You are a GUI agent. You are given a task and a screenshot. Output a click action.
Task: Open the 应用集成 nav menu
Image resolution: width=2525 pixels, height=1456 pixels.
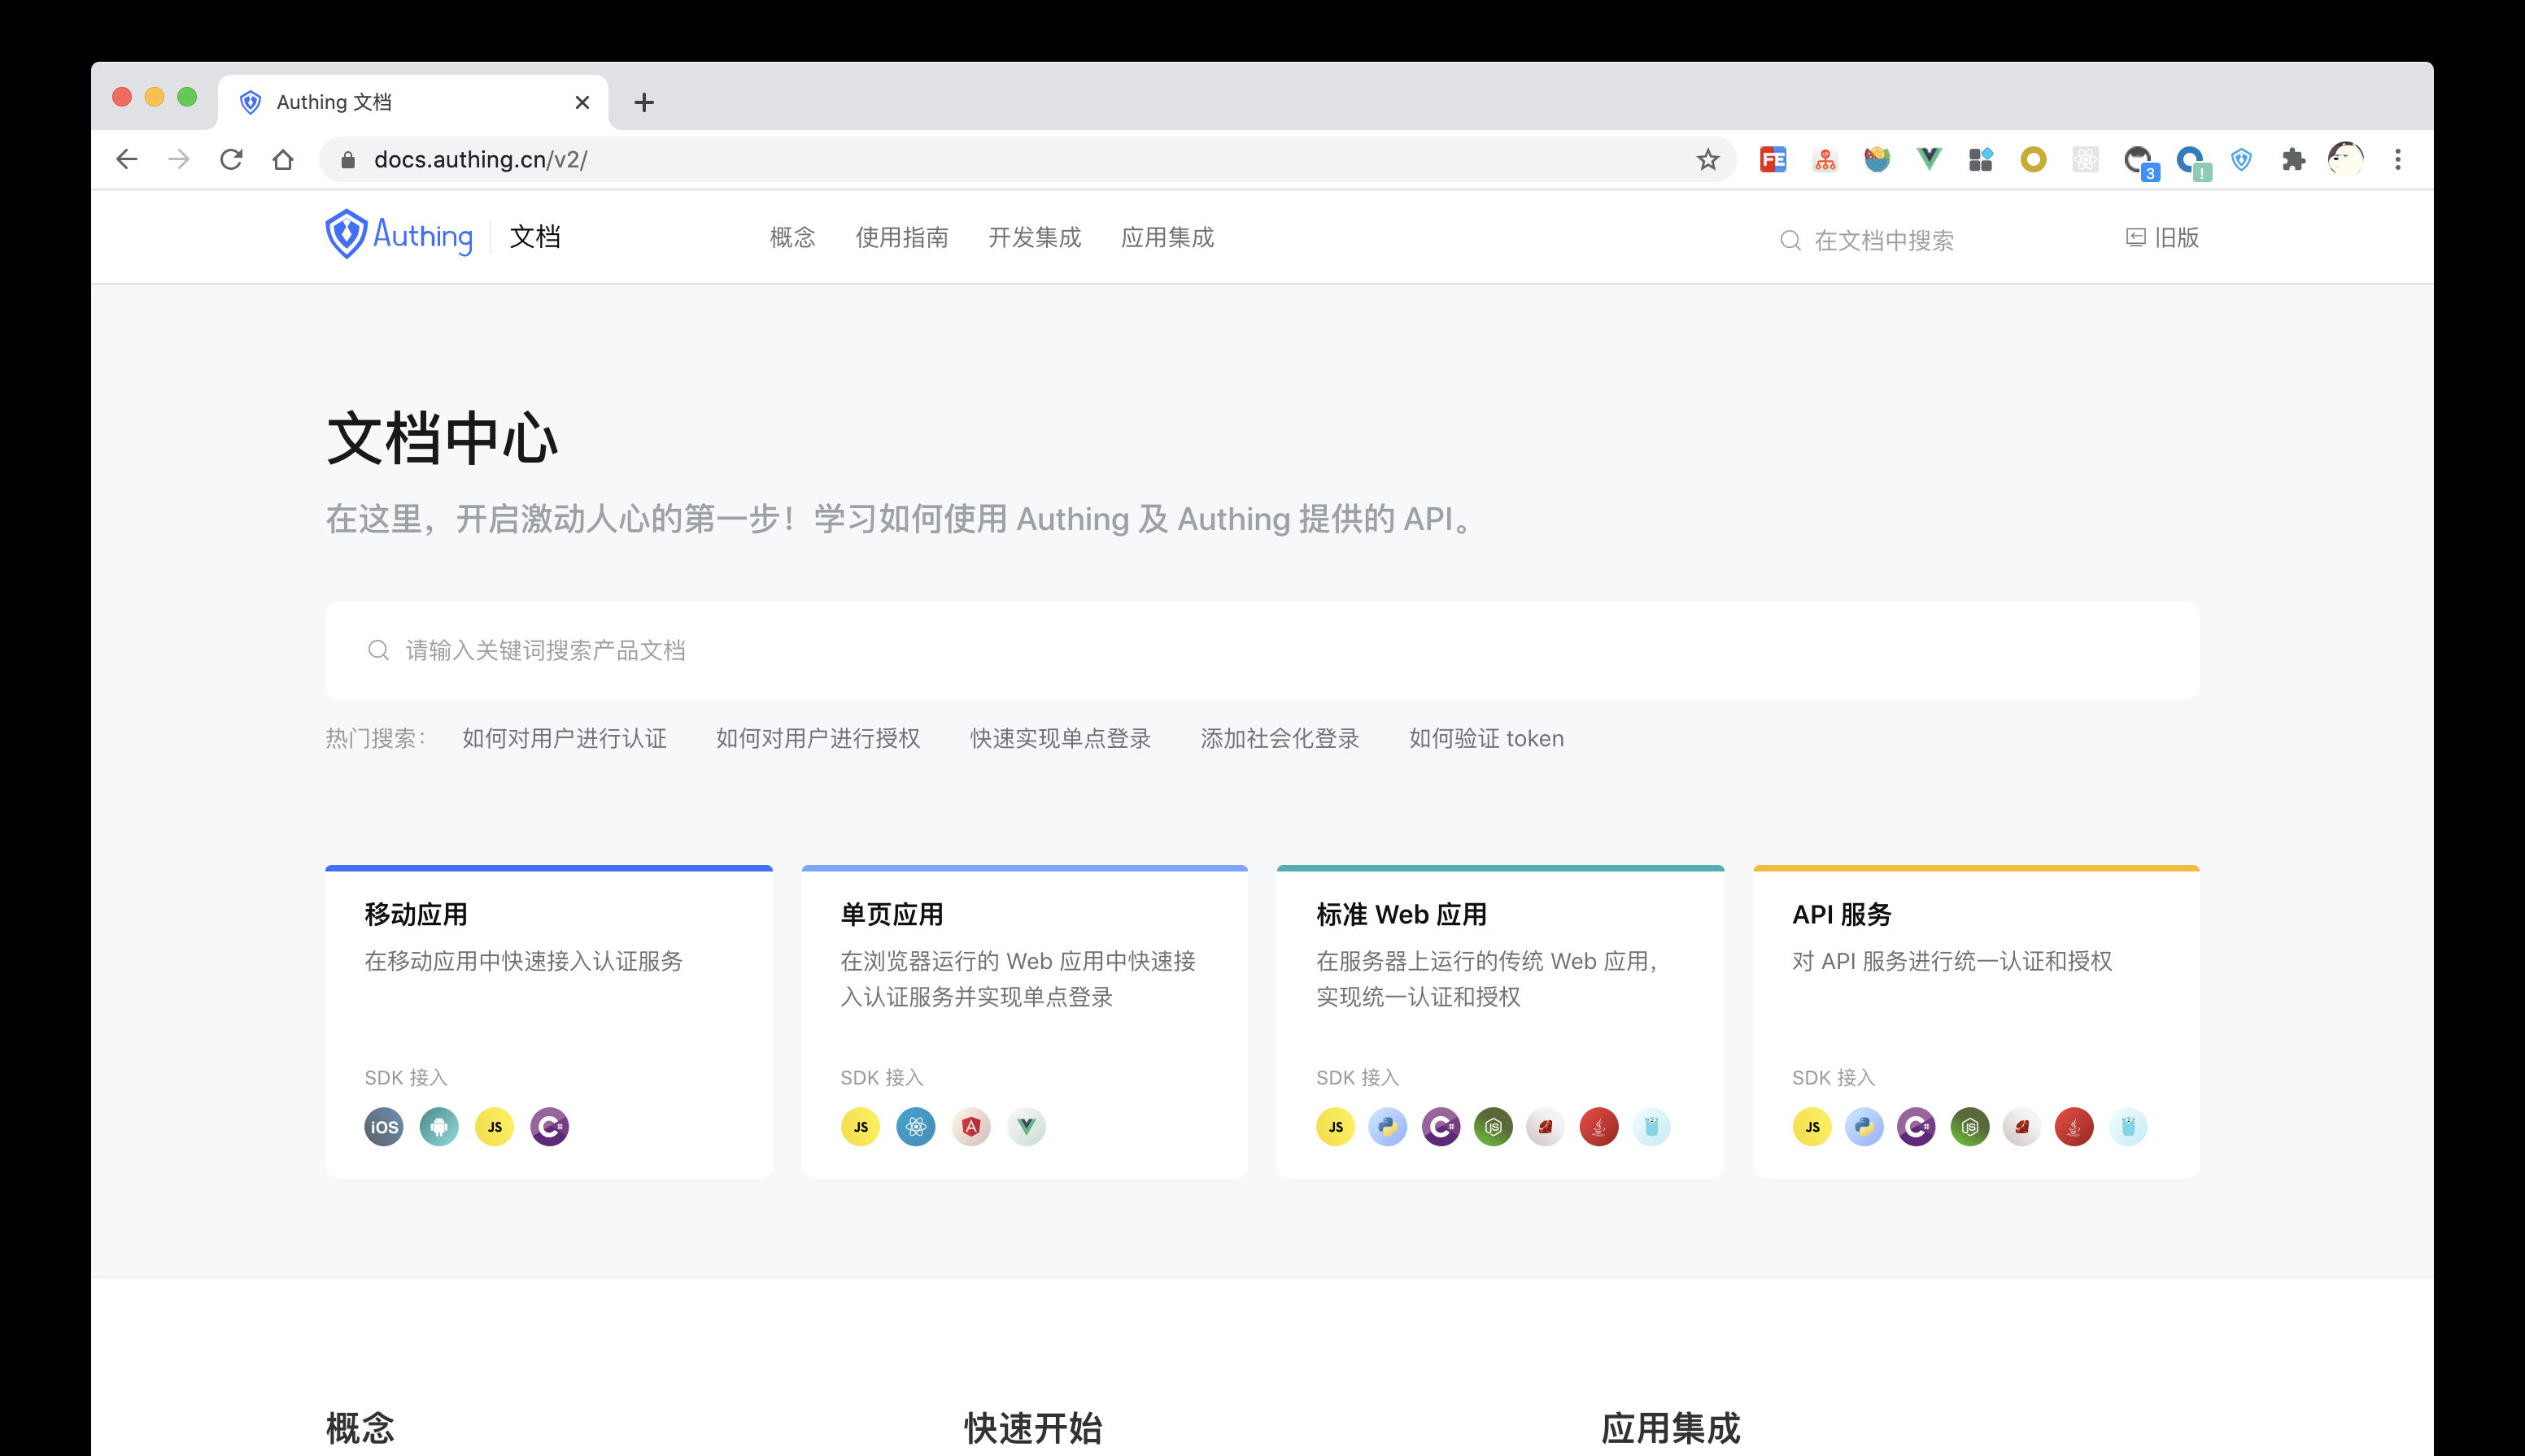tap(1167, 237)
